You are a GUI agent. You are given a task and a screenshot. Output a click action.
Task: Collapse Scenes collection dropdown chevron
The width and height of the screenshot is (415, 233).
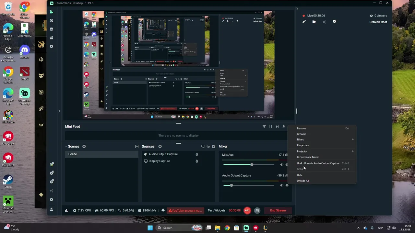(66, 147)
